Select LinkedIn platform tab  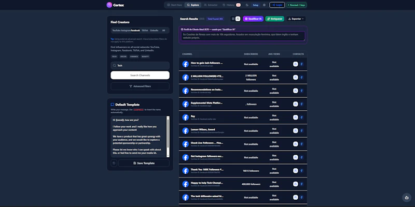[154, 31]
